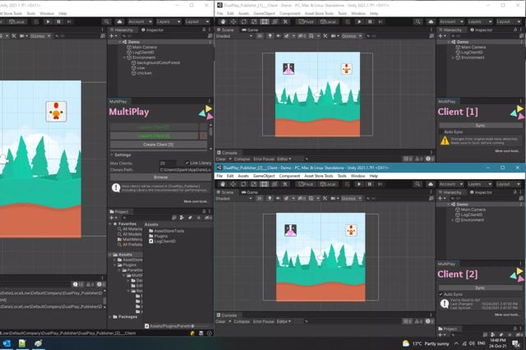Open the Layout dropdown in Client 1
Viewport: 526px width, 350px height.
508,22
